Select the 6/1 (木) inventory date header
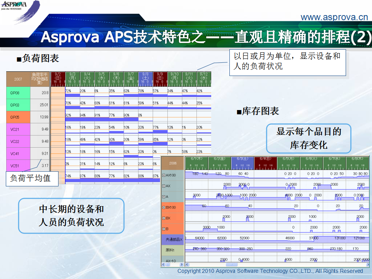Viewport: 372px width, 279px height. click(x=196, y=163)
